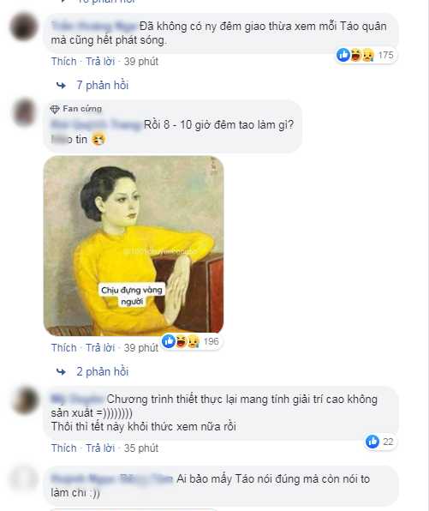Click the blue like icon next to 22

pyautogui.click(x=372, y=442)
